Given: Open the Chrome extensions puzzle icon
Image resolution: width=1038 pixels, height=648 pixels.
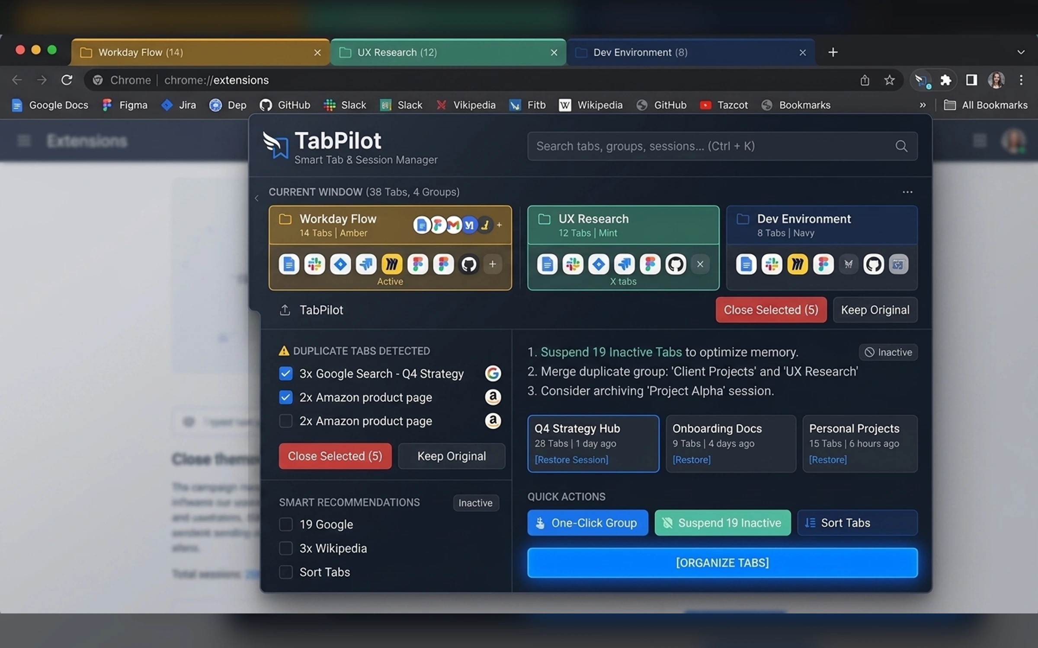Looking at the screenshot, I should coord(945,80).
